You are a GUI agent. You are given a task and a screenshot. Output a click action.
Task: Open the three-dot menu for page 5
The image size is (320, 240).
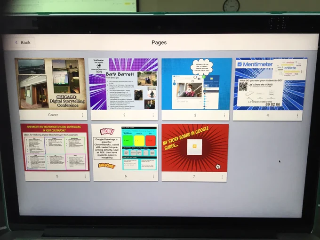[x=85, y=176]
